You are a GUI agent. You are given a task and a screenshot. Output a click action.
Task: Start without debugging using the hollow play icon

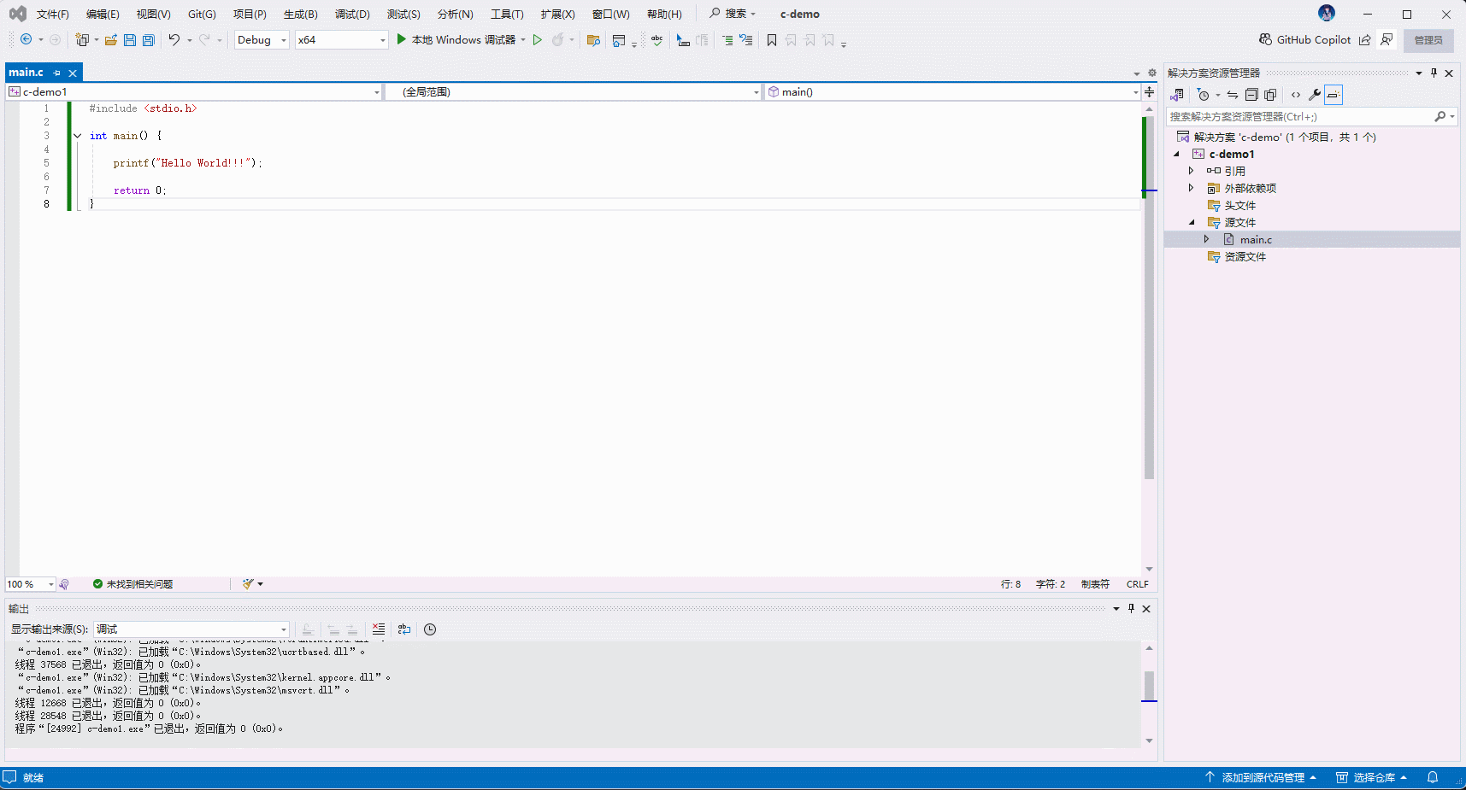click(x=538, y=40)
